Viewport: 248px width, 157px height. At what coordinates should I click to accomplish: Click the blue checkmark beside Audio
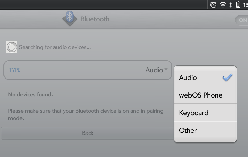pyautogui.click(x=228, y=77)
